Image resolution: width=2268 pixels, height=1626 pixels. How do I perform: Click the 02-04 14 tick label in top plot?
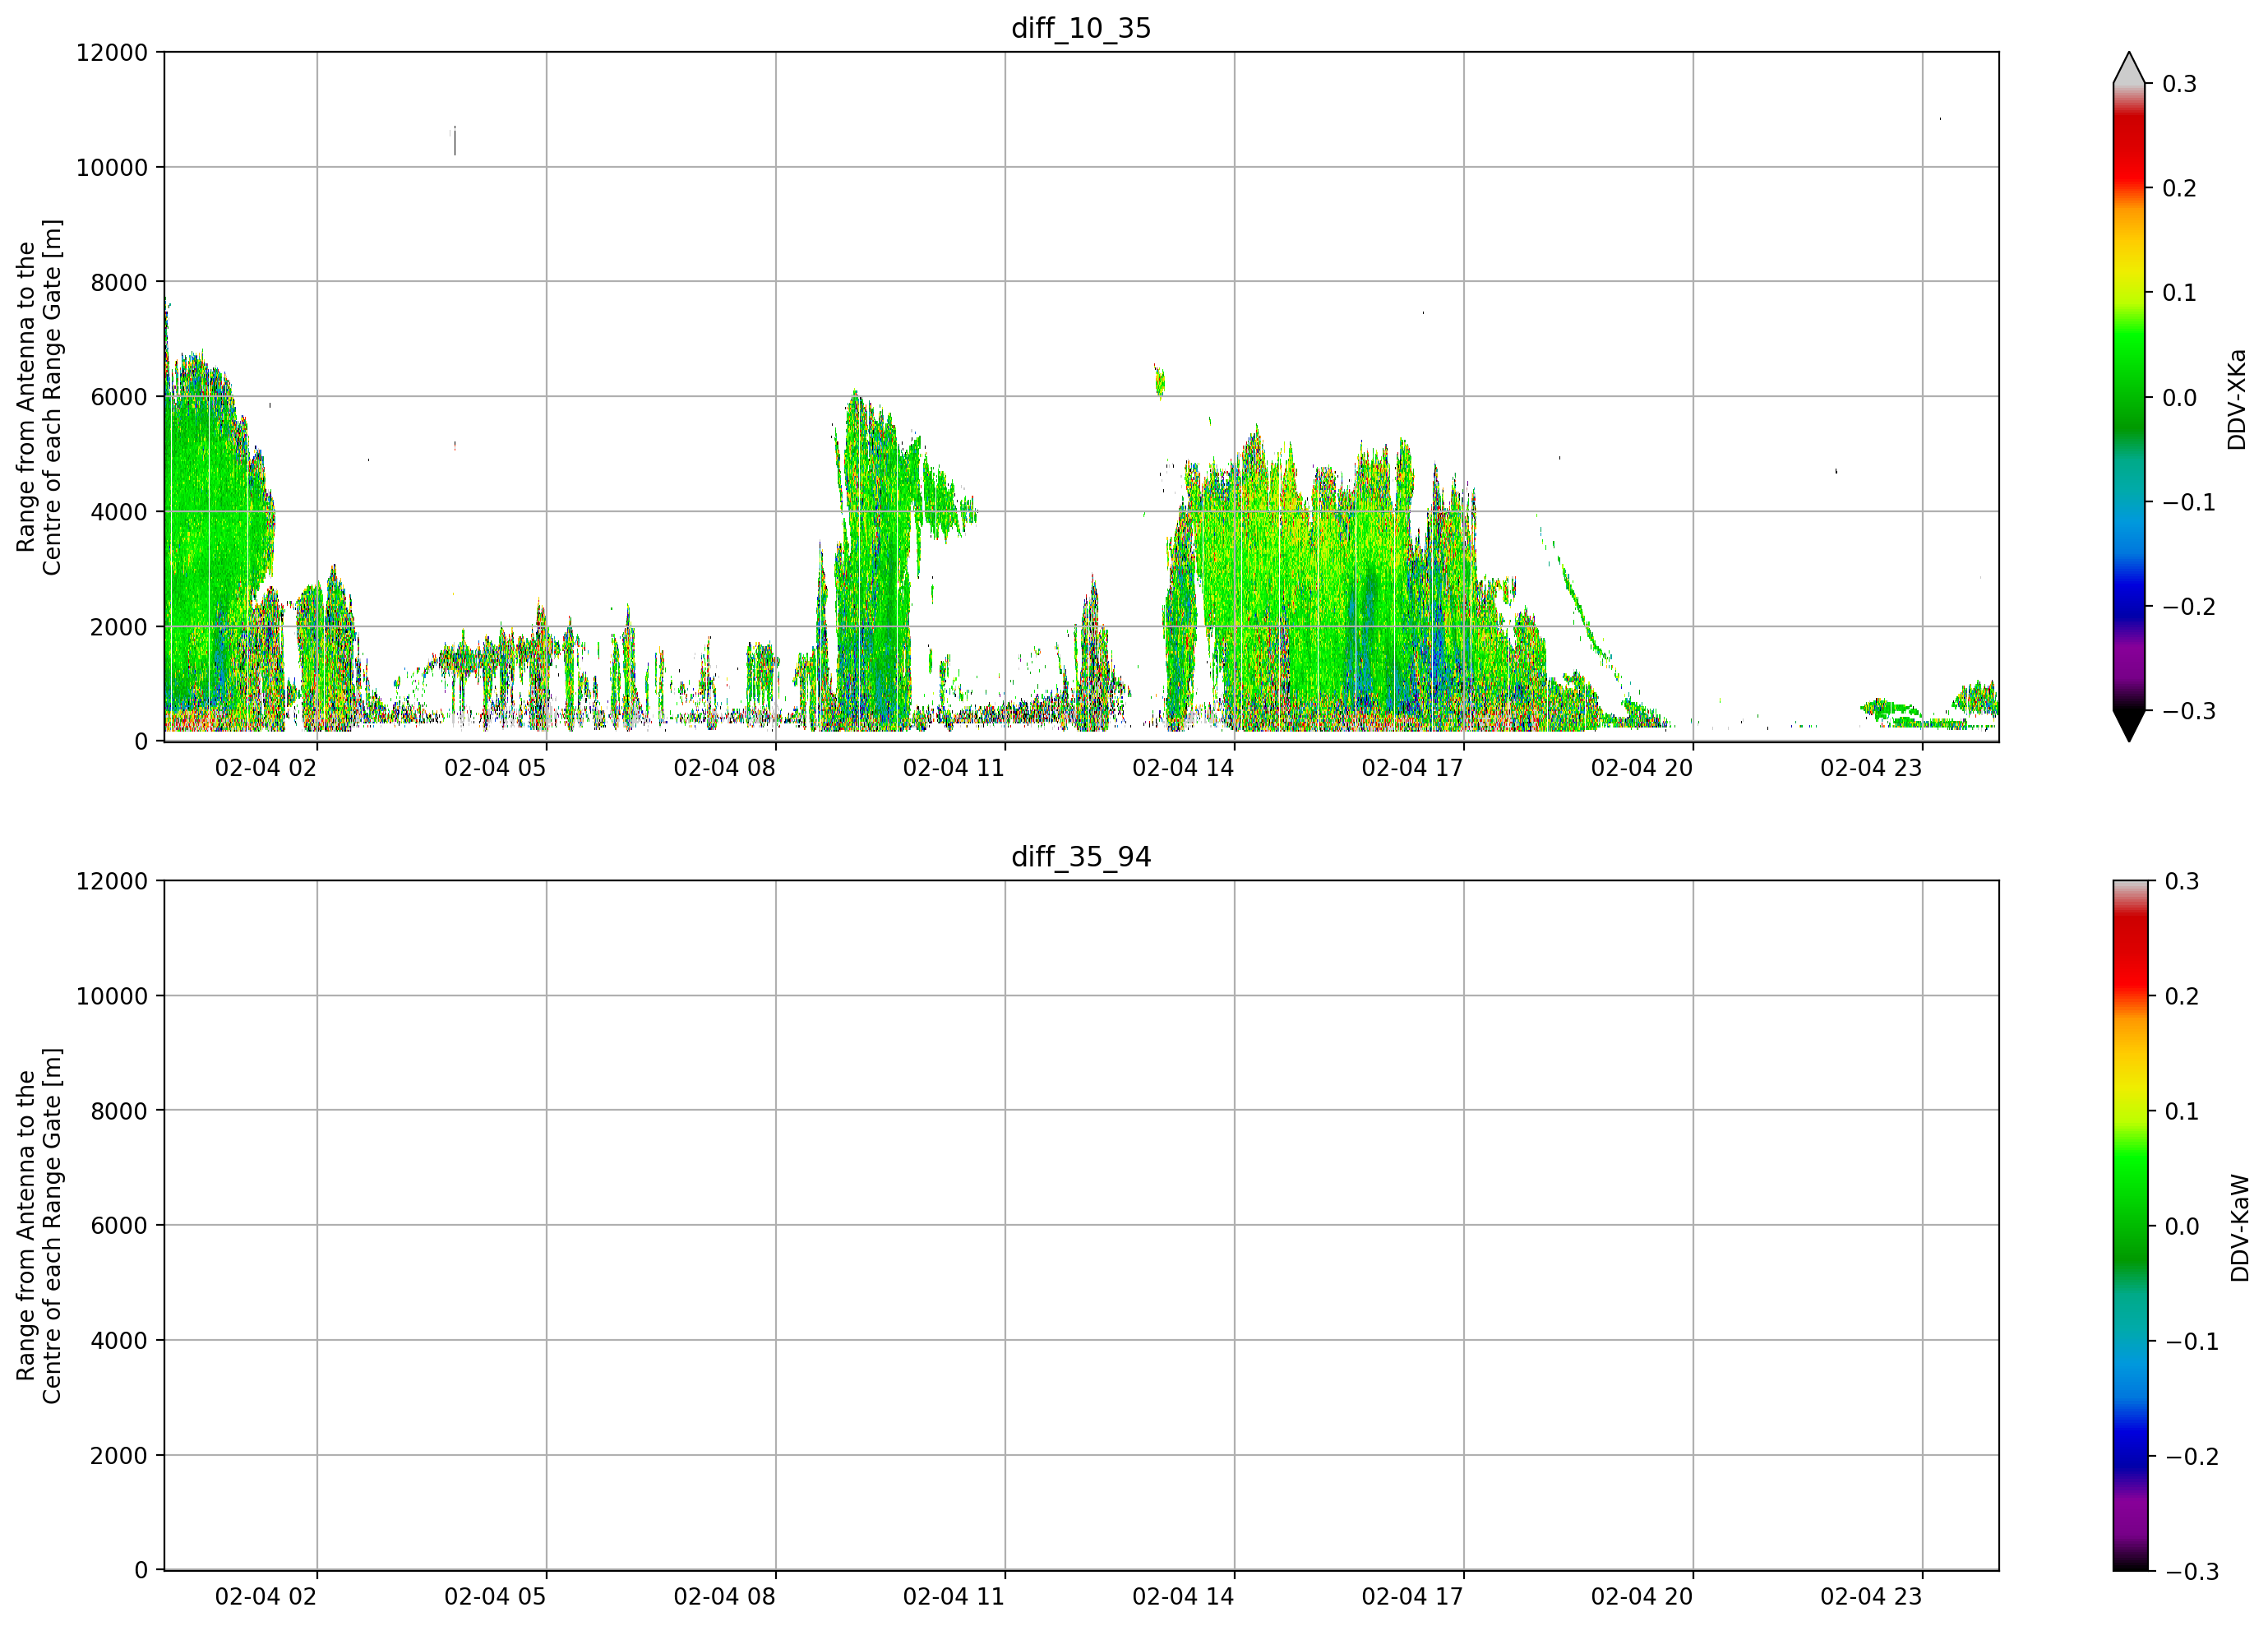[1183, 768]
